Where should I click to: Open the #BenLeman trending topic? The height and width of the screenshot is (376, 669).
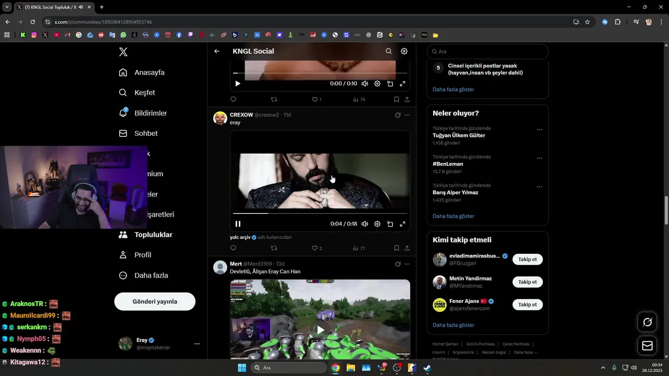coord(448,164)
